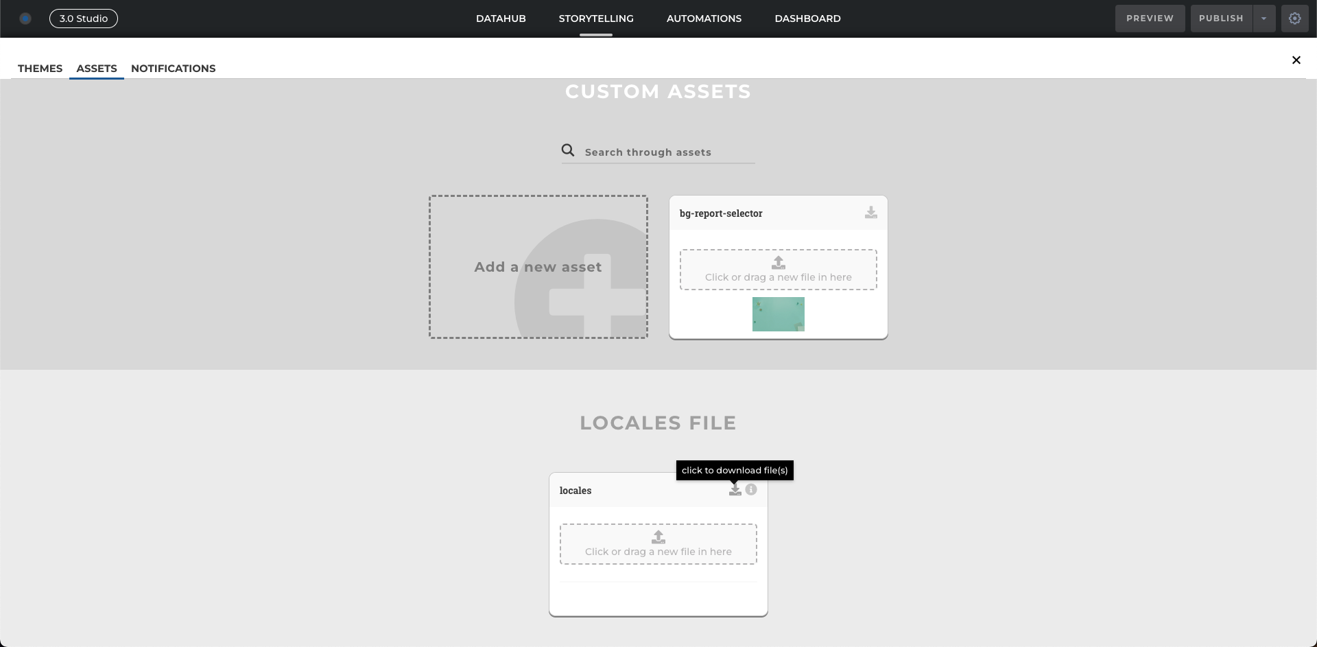Switch to the NOTIFICATIONS tab
The height and width of the screenshot is (647, 1317).
point(173,69)
